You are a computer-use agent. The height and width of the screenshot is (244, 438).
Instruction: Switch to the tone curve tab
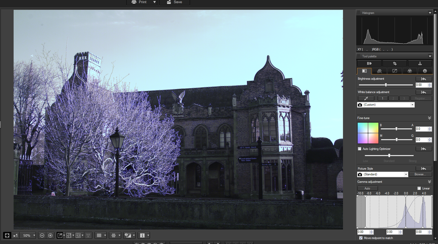[395, 71]
